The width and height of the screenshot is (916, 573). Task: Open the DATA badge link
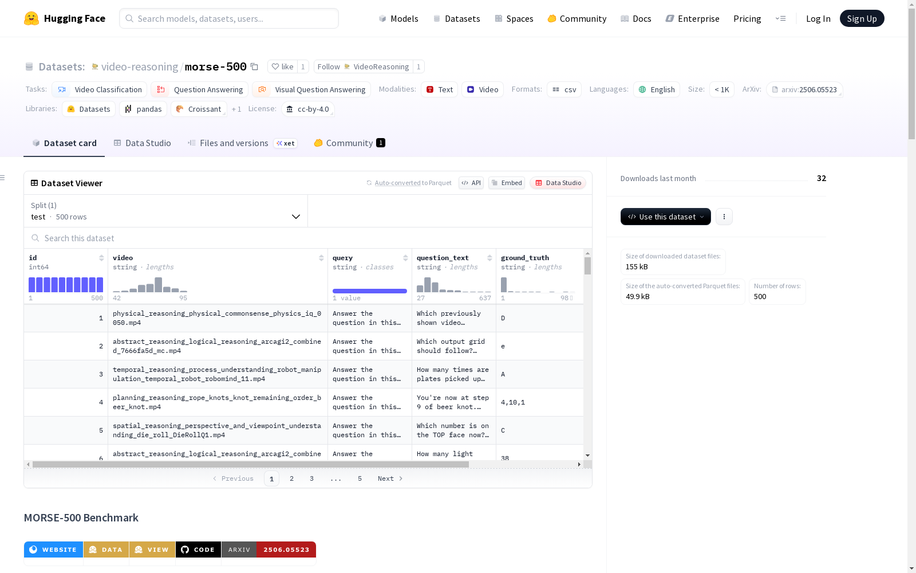tap(106, 550)
